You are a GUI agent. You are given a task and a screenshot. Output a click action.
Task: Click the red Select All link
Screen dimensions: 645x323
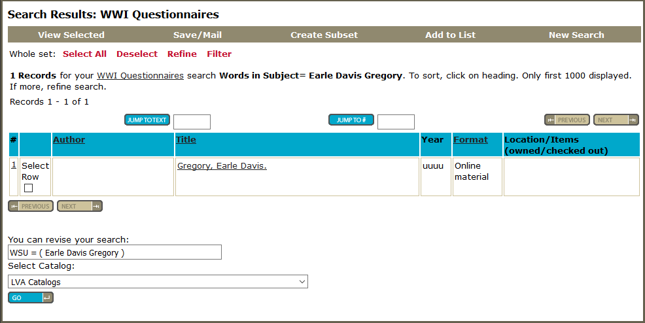[x=85, y=54]
